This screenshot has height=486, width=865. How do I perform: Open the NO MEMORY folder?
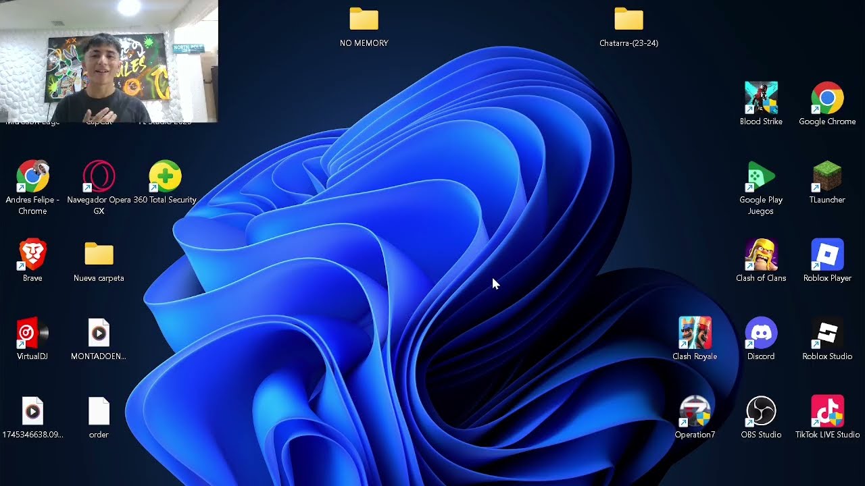click(364, 20)
